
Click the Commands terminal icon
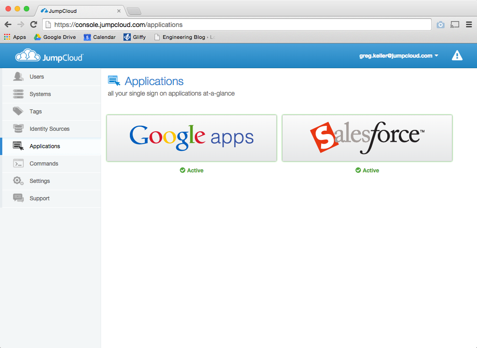(x=18, y=164)
